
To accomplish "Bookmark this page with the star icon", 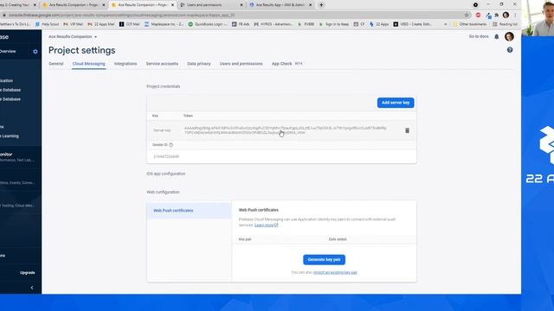I will click(467, 16).
